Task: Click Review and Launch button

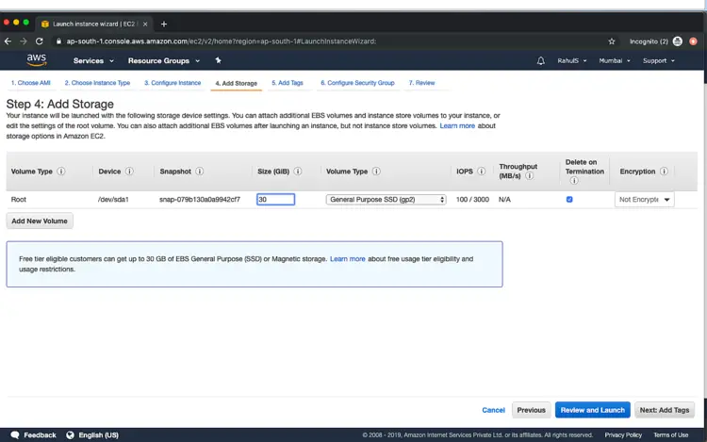Action: click(593, 410)
